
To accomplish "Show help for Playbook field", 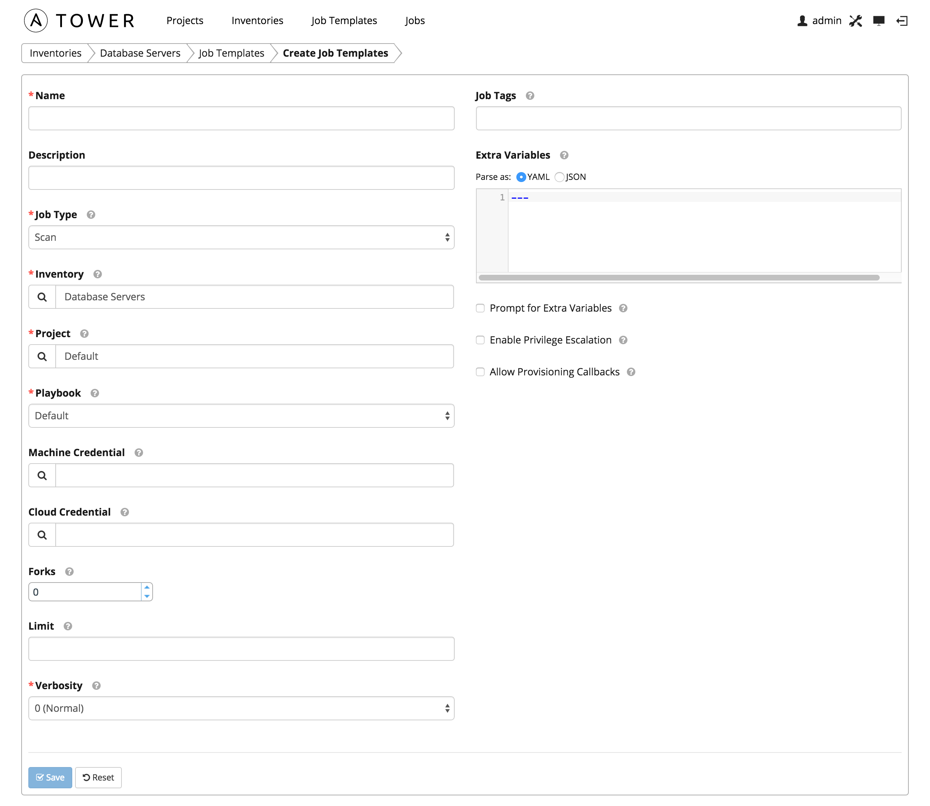I will pyautogui.click(x=95, y=393).
